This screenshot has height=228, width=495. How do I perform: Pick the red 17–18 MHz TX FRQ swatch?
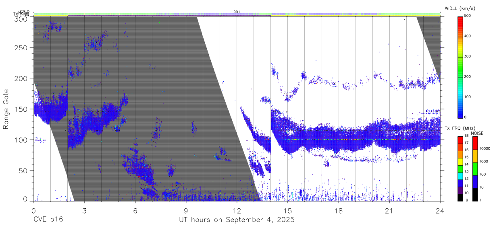(x=460, y=140)
